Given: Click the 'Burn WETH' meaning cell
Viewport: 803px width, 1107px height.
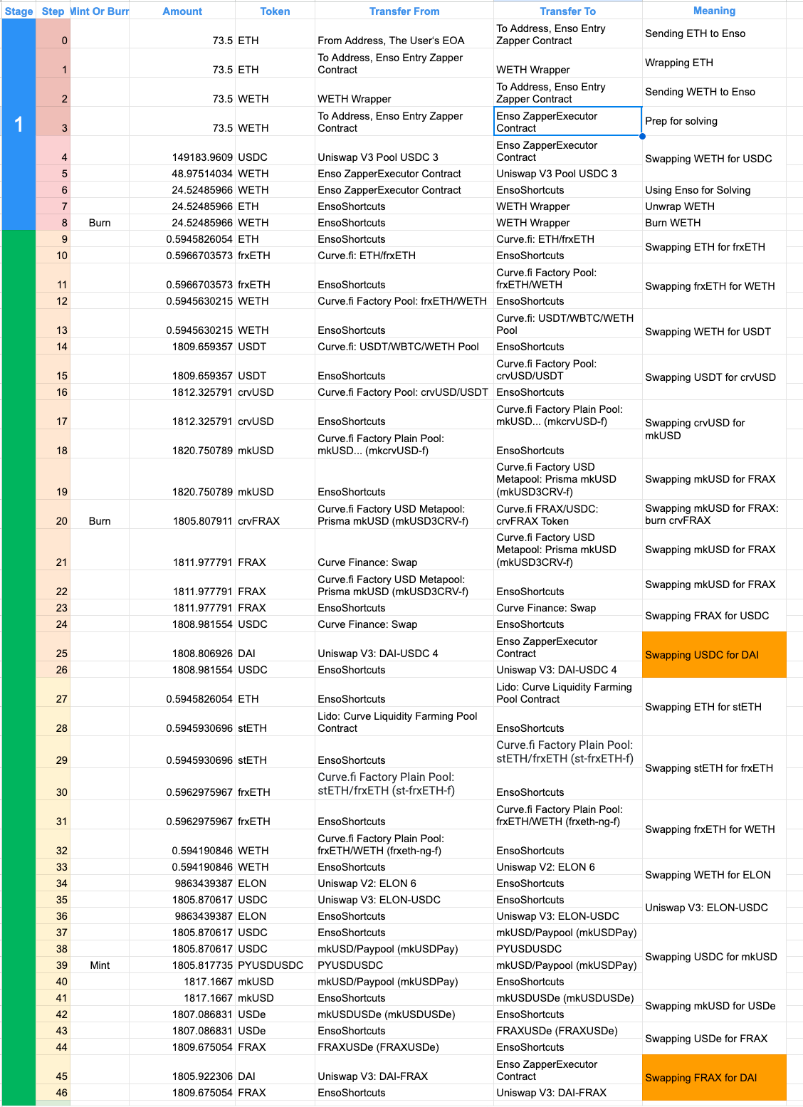Looking at the screenshot, I should click(714, 223).
